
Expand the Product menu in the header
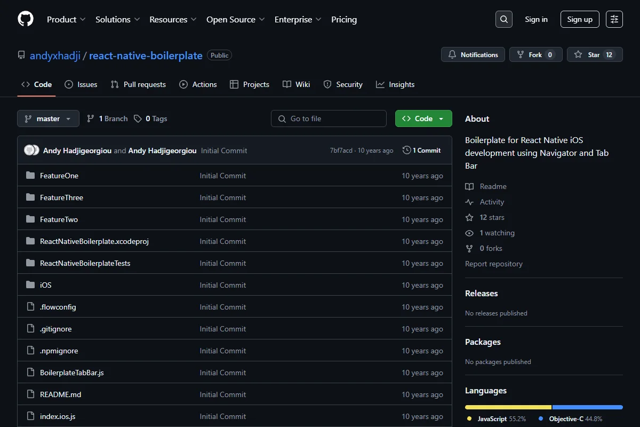point(66,19)
